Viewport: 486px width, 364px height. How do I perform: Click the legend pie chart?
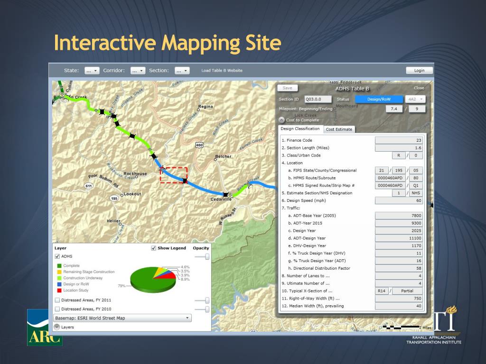pos(153,280)
